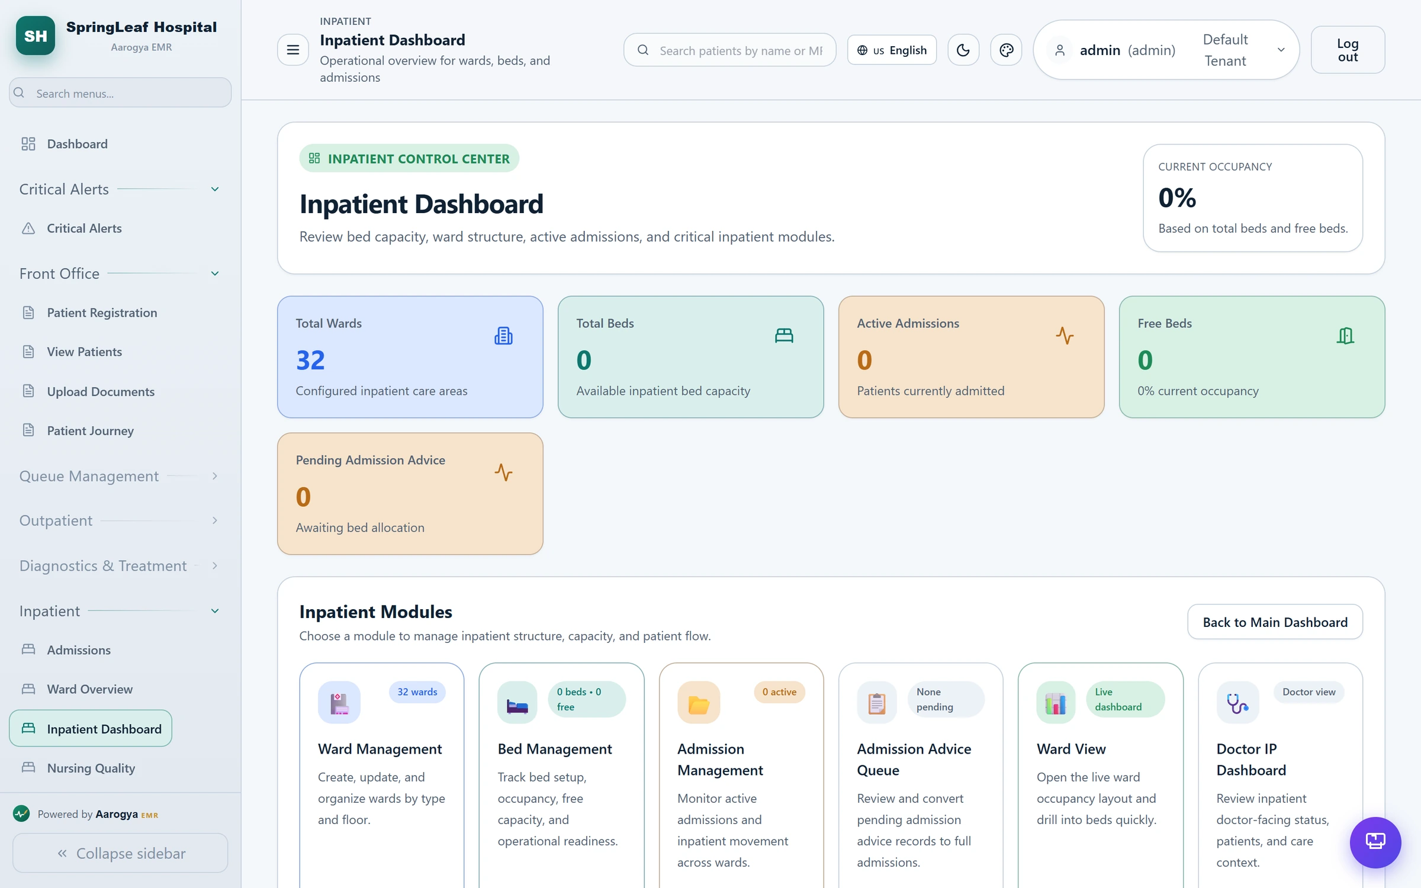Open the Upload Documents link

(x=101, y=391)
